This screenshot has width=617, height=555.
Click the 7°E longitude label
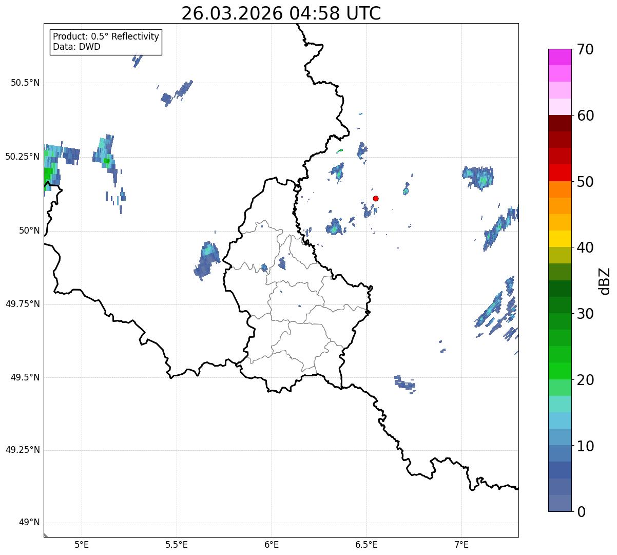pos(462,545)
